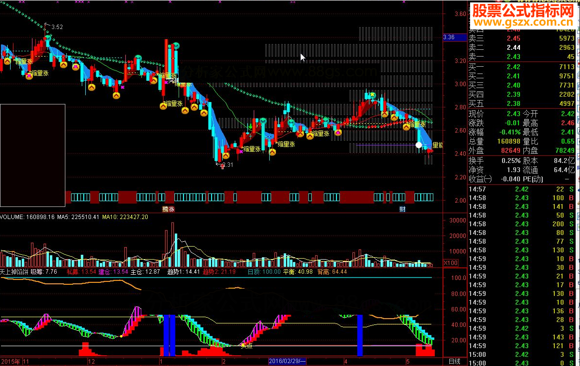Click the MA5: 225510.41 readout
This screenshot has height=366, width=580.
click(78, 217)
